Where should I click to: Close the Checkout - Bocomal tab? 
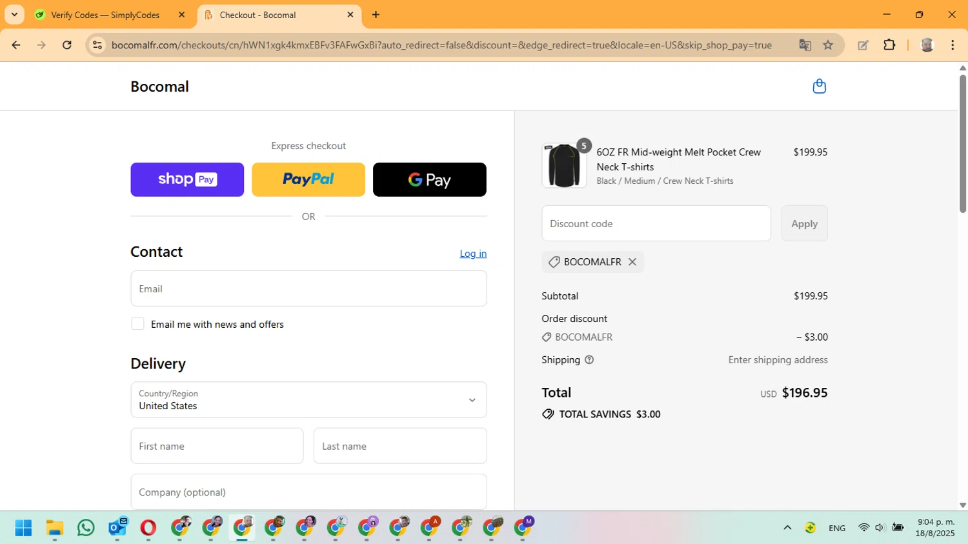click(x=350, y=15)
